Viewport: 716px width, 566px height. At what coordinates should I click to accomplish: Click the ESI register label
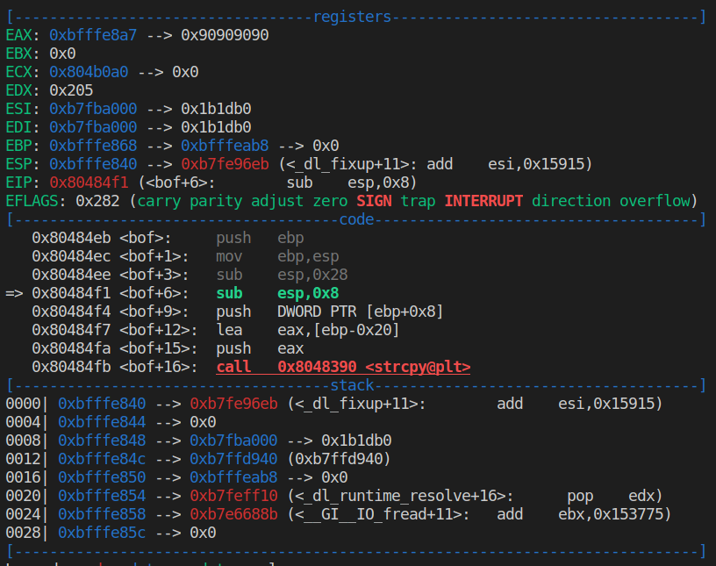18,109
